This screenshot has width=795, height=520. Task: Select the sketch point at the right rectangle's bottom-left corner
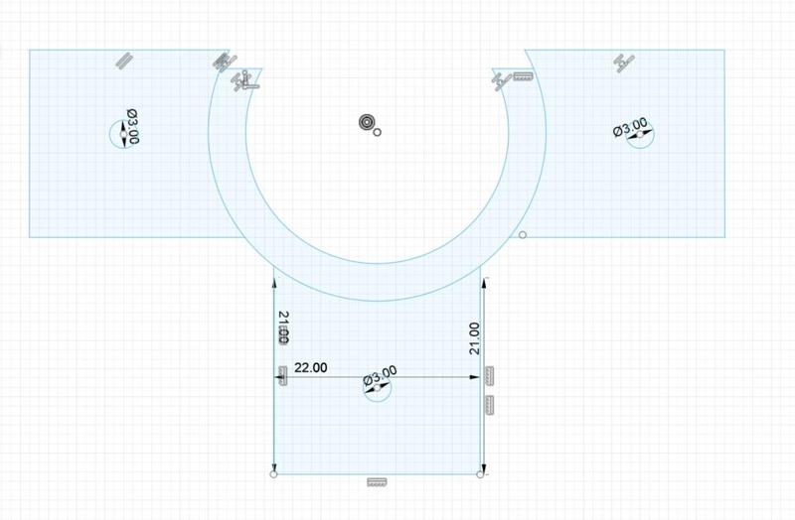[523, 235]
